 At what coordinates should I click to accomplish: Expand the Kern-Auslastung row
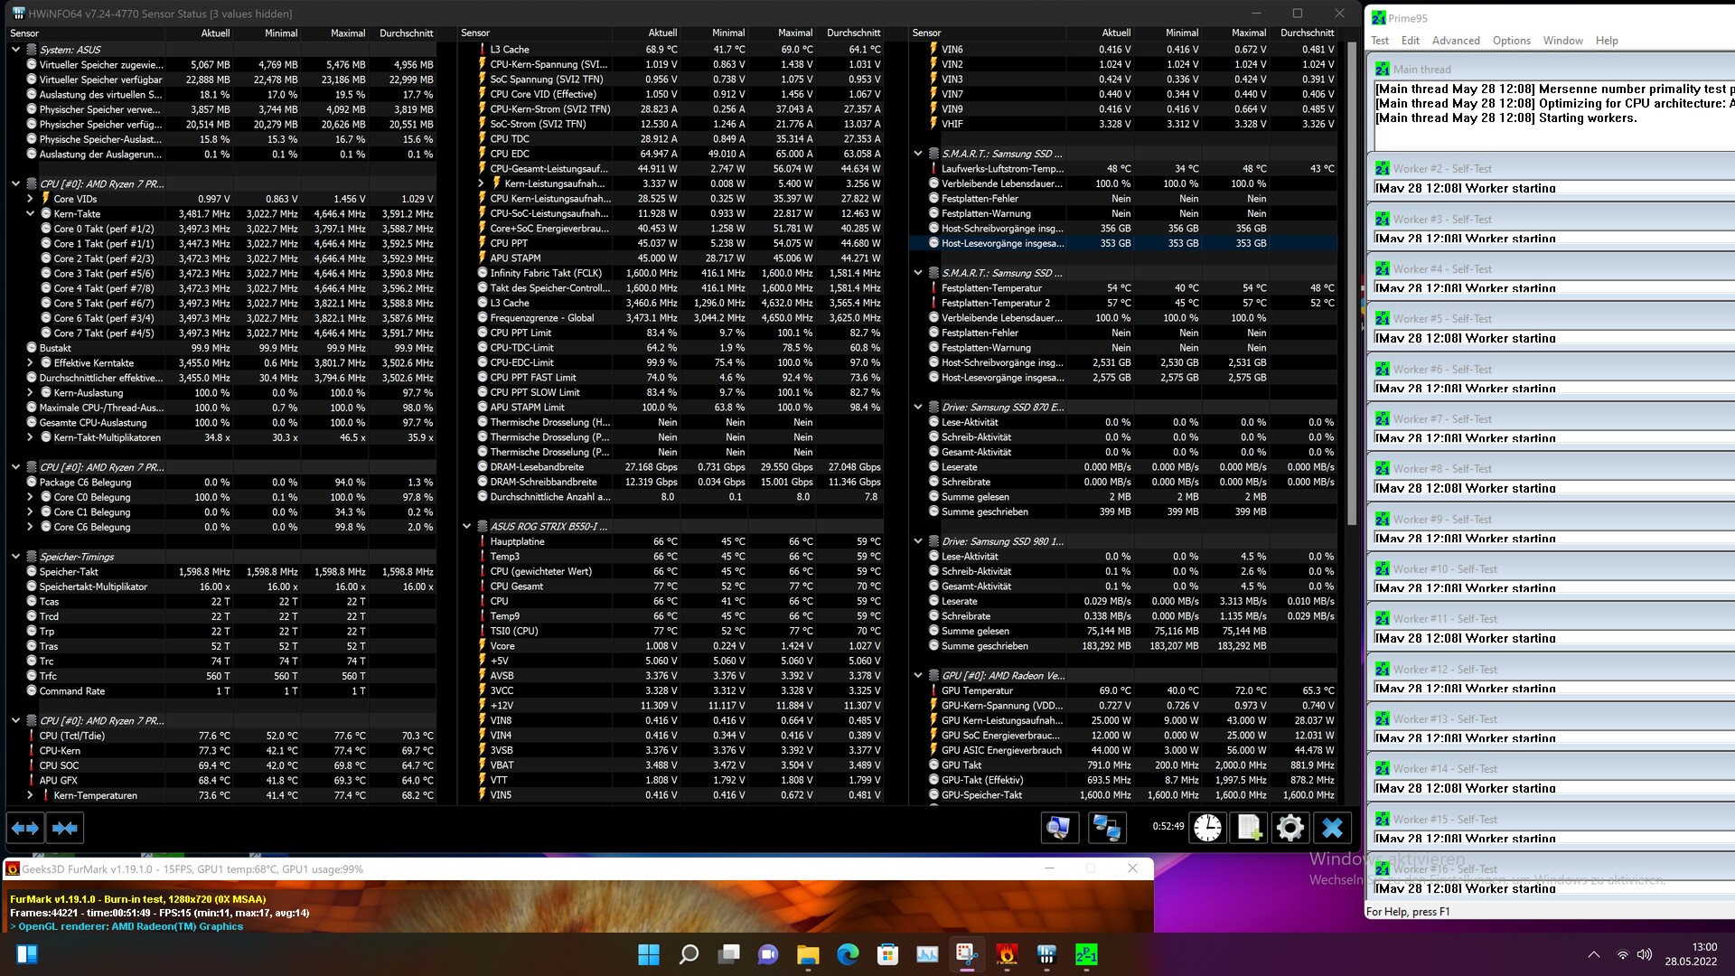(30, 393)
